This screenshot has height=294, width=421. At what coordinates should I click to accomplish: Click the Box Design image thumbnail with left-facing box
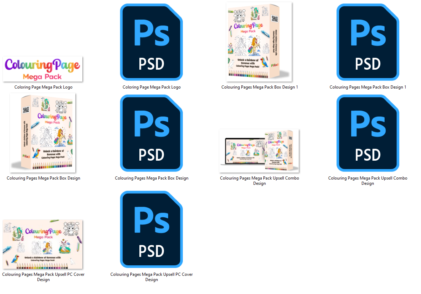pyautogui.click(x=43, y=133)
